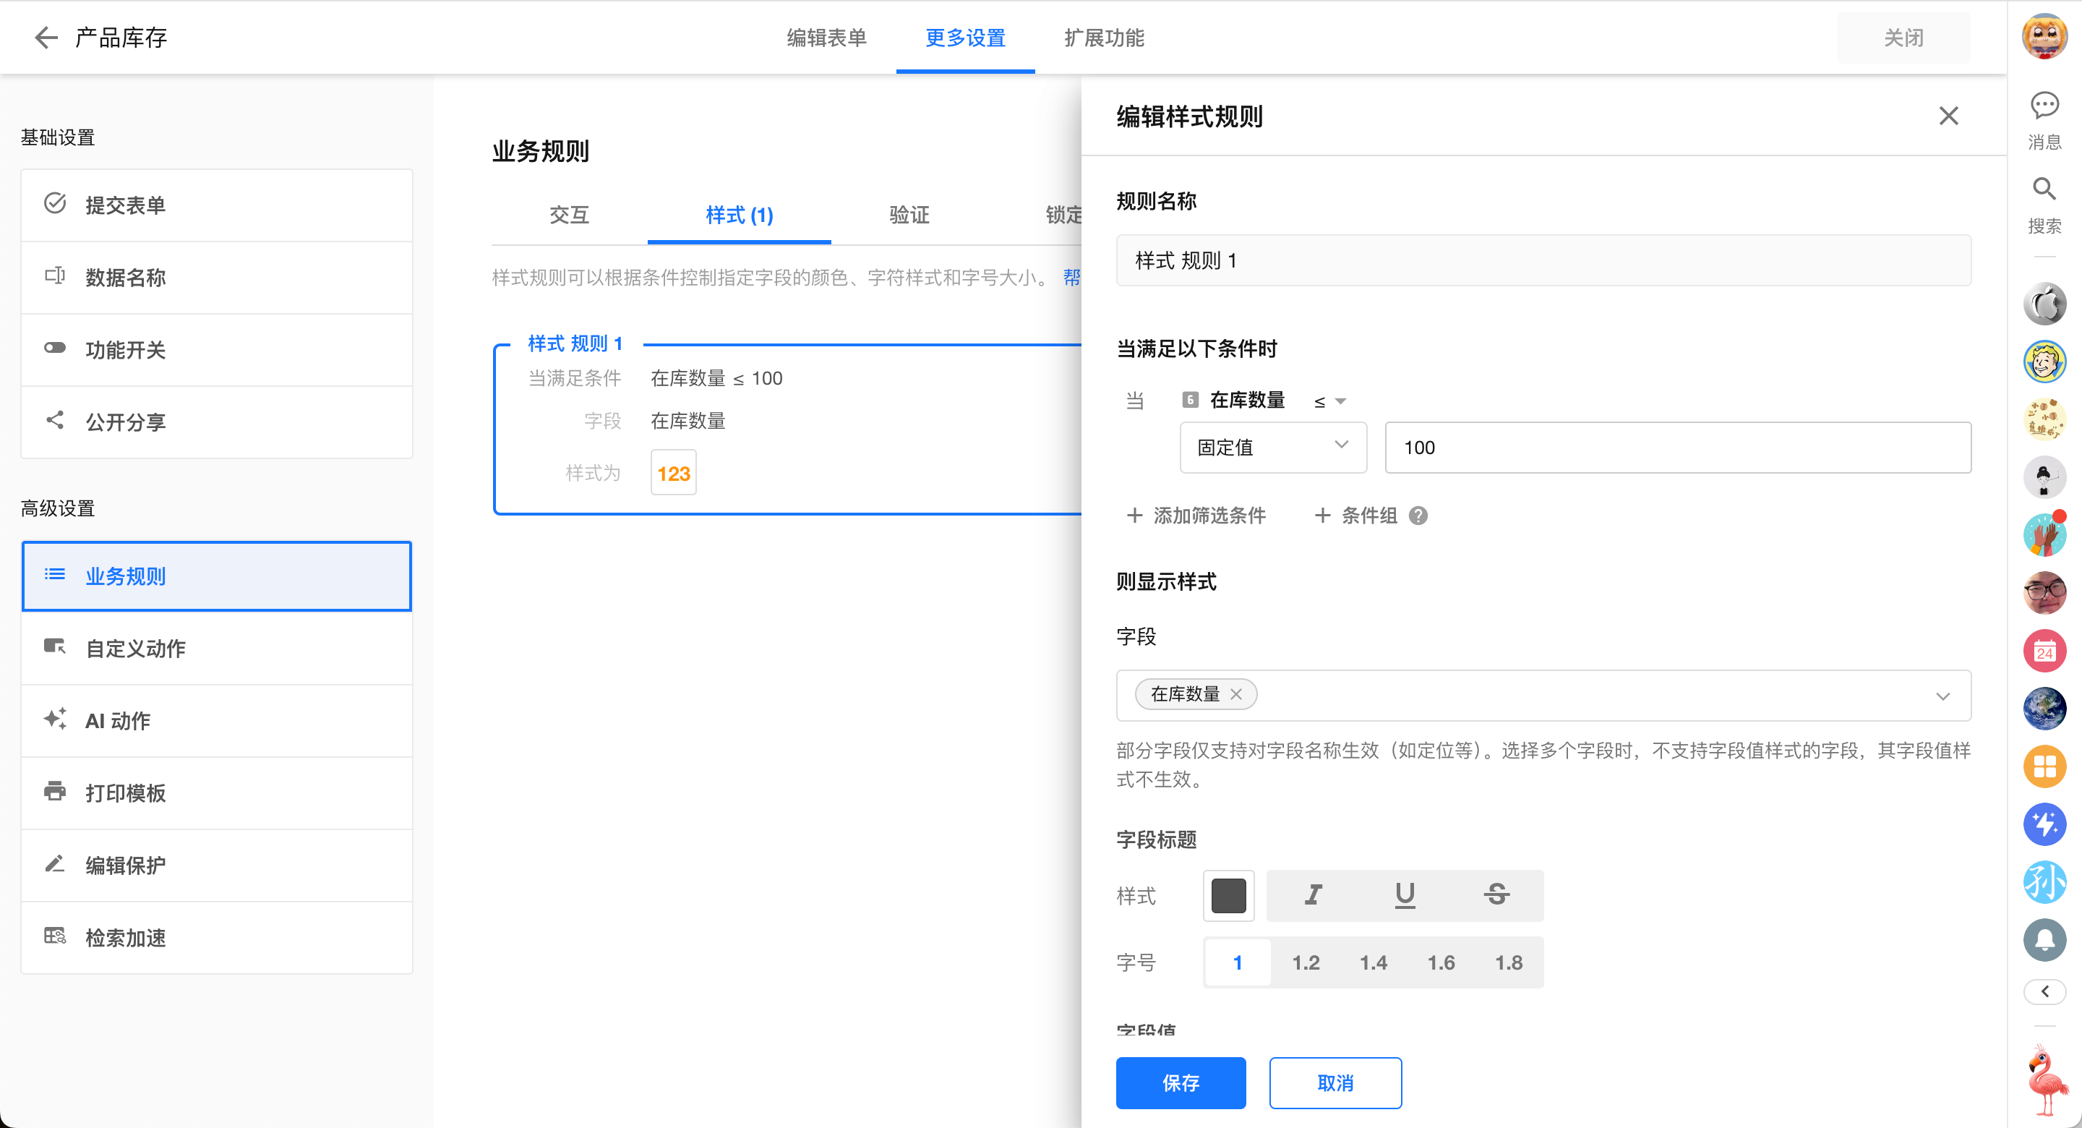
Task: Expand the 字段 field selector dropdown
Action: click(x=1943, y=696)
